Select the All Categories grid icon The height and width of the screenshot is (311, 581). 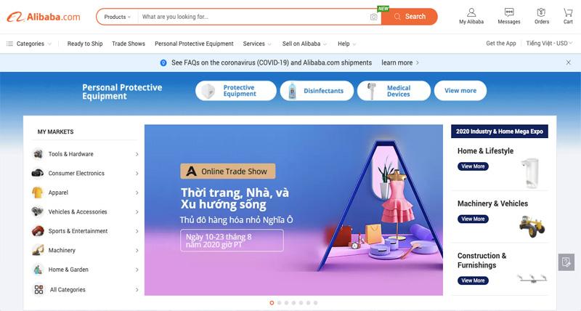coord(39,289)
